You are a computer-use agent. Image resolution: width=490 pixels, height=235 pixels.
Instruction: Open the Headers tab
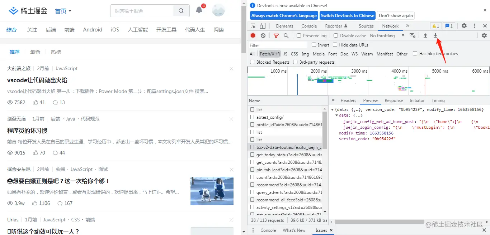(x=348, y=101)
